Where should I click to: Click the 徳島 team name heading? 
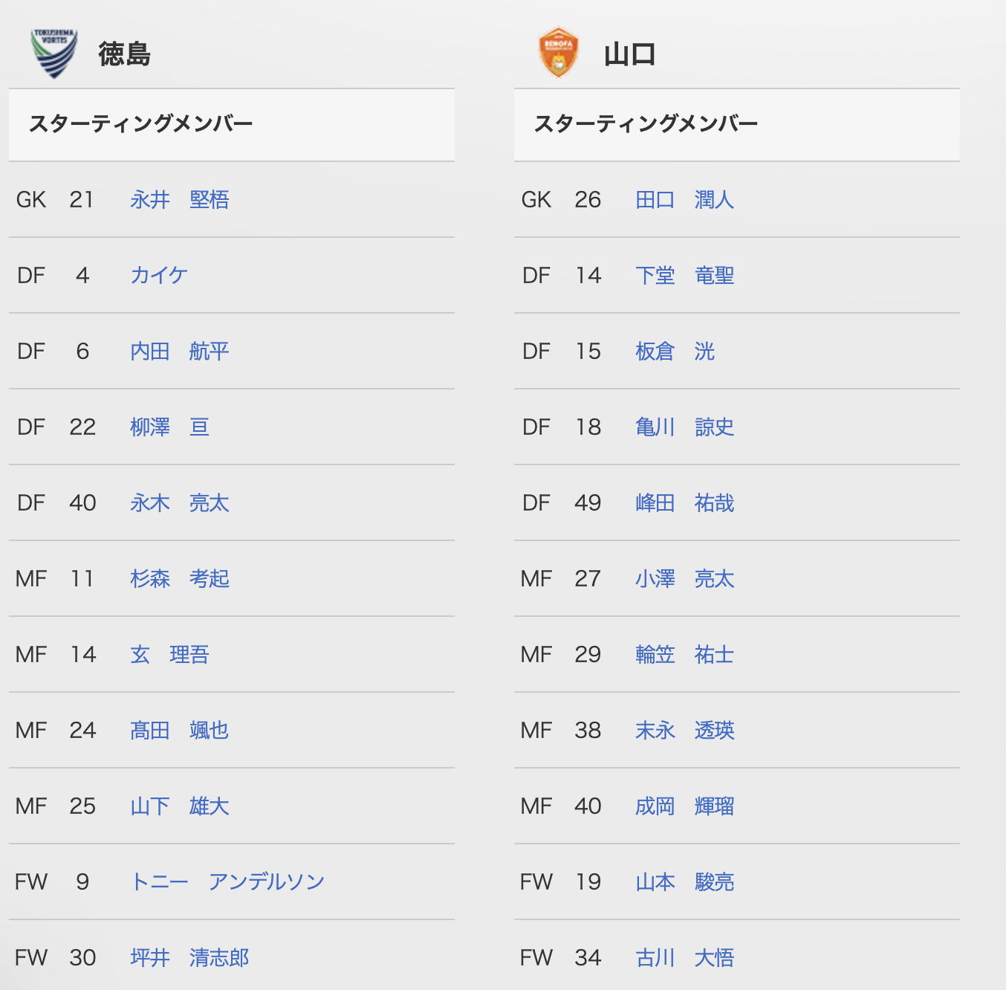pyautogui.click(x=125, y=54)
